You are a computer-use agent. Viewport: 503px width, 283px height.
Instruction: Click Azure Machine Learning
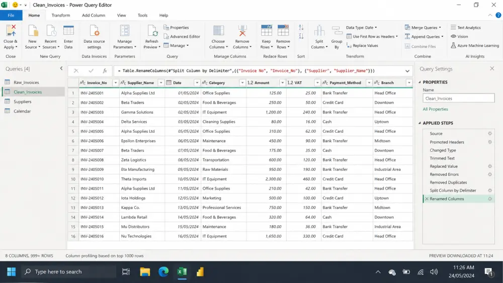pyautogui.click(x=475, y=46)
